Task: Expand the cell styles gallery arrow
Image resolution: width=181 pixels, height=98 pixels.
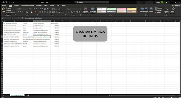Action: (x=137, y=12)
